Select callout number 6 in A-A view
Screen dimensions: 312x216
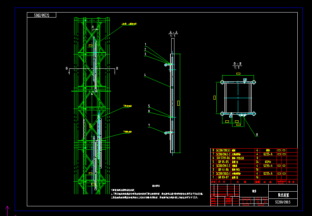[149, 111]
